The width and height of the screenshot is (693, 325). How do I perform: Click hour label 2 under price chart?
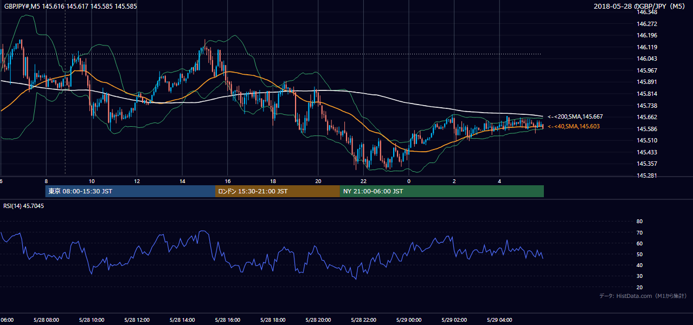tap(454, 181)
